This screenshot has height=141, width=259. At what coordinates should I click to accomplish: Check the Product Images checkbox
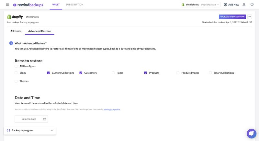tap(178, 73)
